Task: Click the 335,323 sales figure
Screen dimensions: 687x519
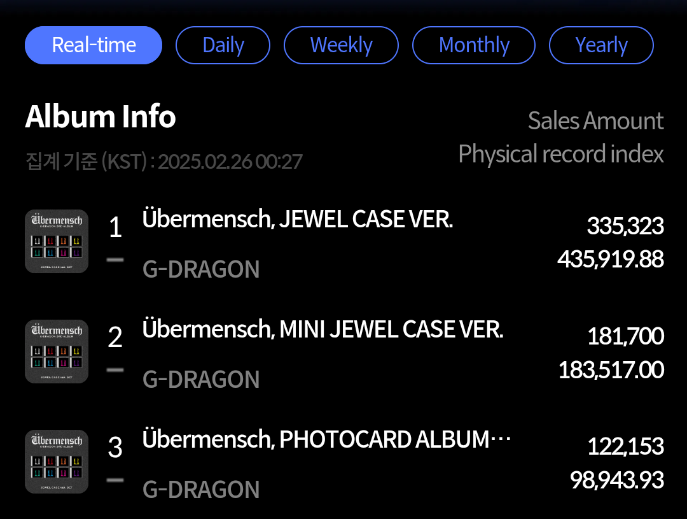Action: pos(625,226)
